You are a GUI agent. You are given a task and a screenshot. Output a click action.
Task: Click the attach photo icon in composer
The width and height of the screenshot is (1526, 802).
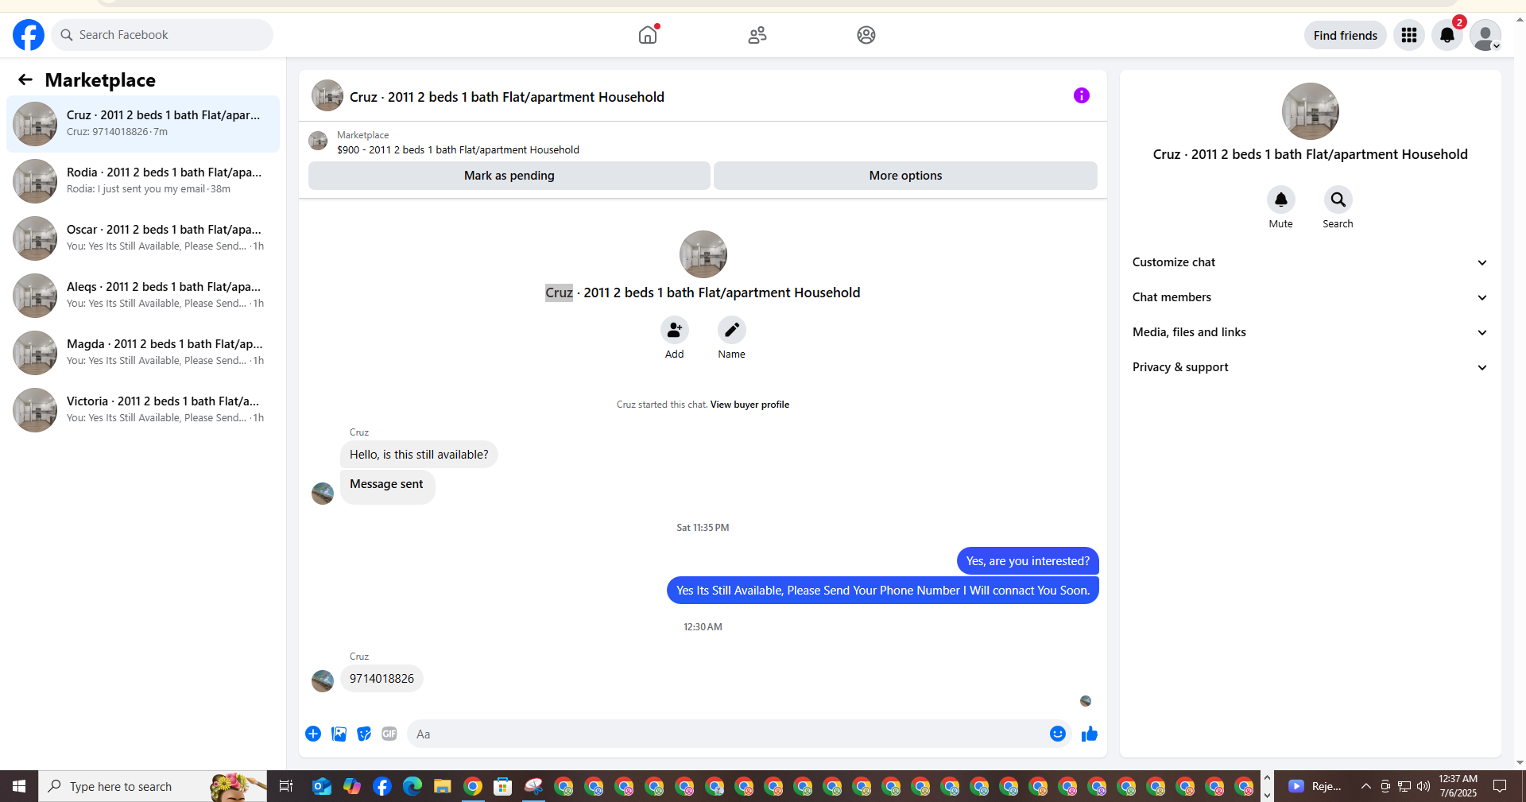(x=339, y=734)
